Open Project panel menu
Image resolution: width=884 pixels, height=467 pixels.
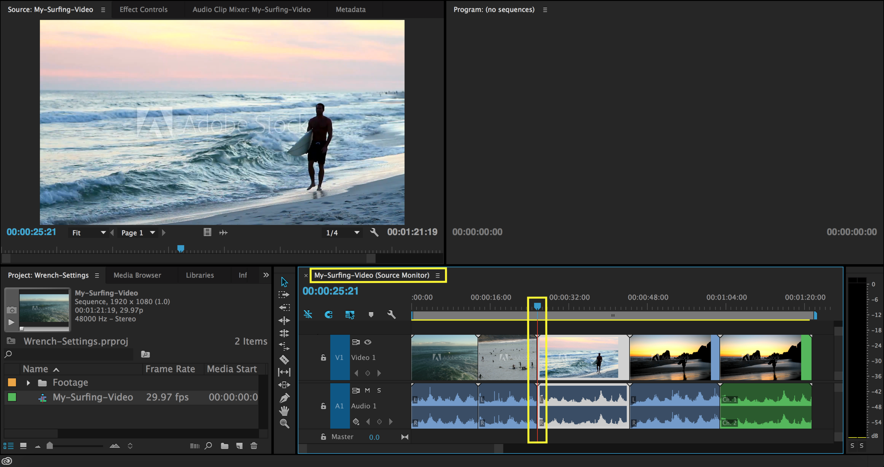[97, 275]
